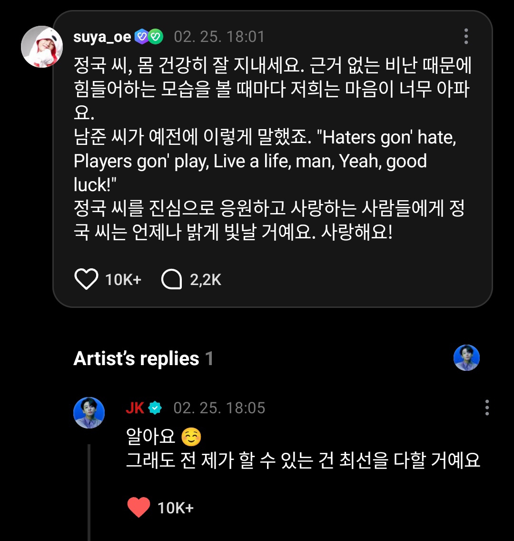Open comments via the speech bubble icon
The width and height of the screenshot is (514, 541).
pyautogui.click(x=171, y=279)
